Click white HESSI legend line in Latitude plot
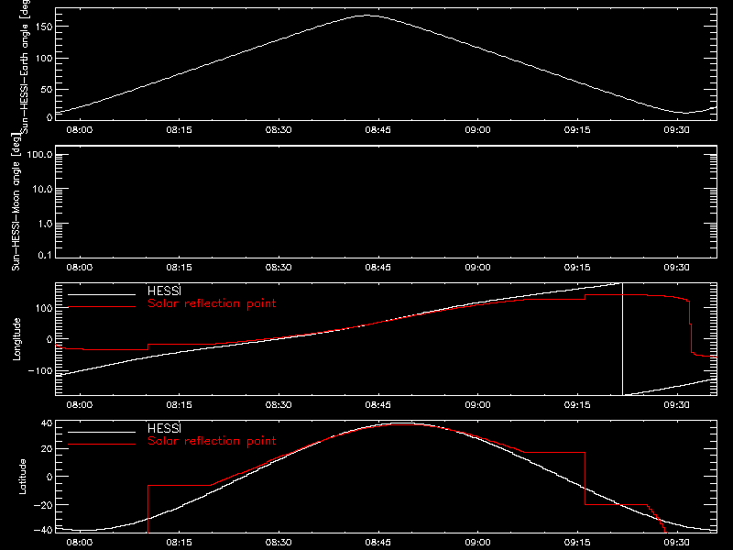This screenshot has height=550, width=733. click(x=102, y=432)
